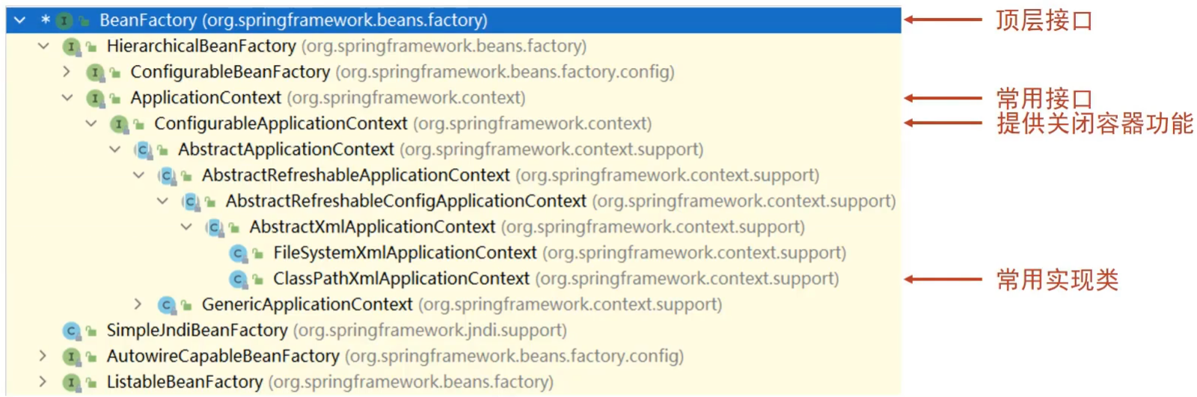Click the interface icon beside ApplicationContext
The width and height of the screenshot is (1197, 397).
click(x=95, y=98)
